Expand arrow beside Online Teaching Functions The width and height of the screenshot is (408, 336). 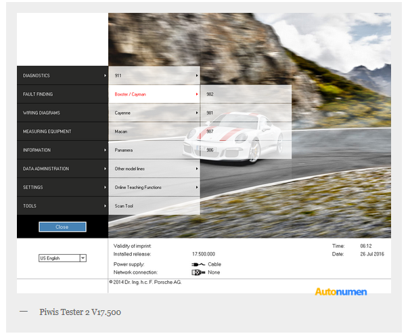point(197,187)
